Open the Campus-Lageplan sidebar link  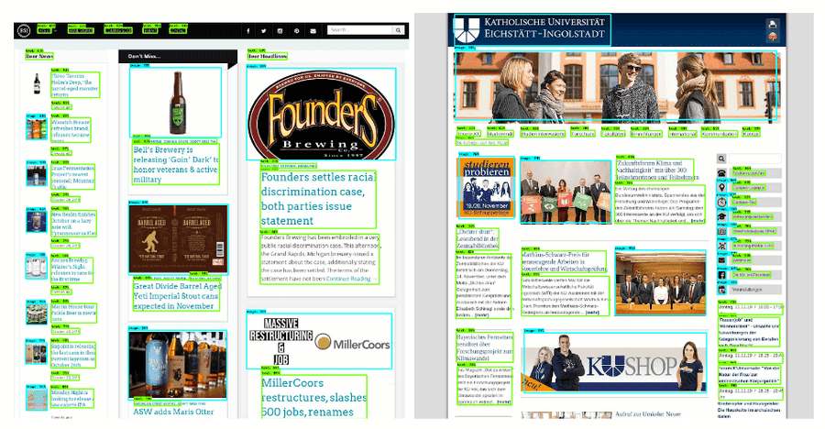point(749,187)
